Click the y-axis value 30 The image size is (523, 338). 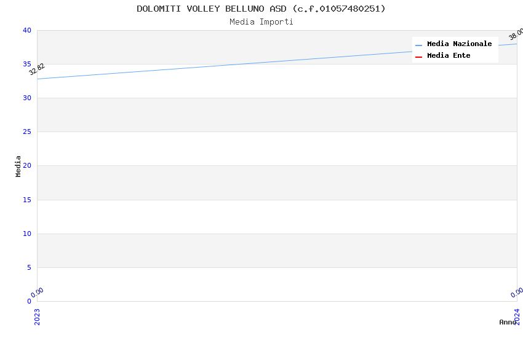27,98
